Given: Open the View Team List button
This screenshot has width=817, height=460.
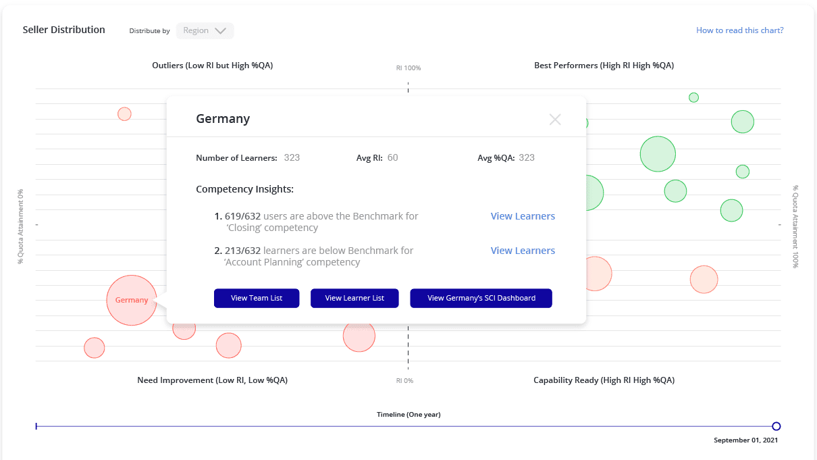Looking at the screenshot, I should tap(256, 298).
